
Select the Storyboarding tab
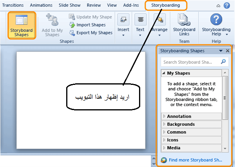[166, 5]
